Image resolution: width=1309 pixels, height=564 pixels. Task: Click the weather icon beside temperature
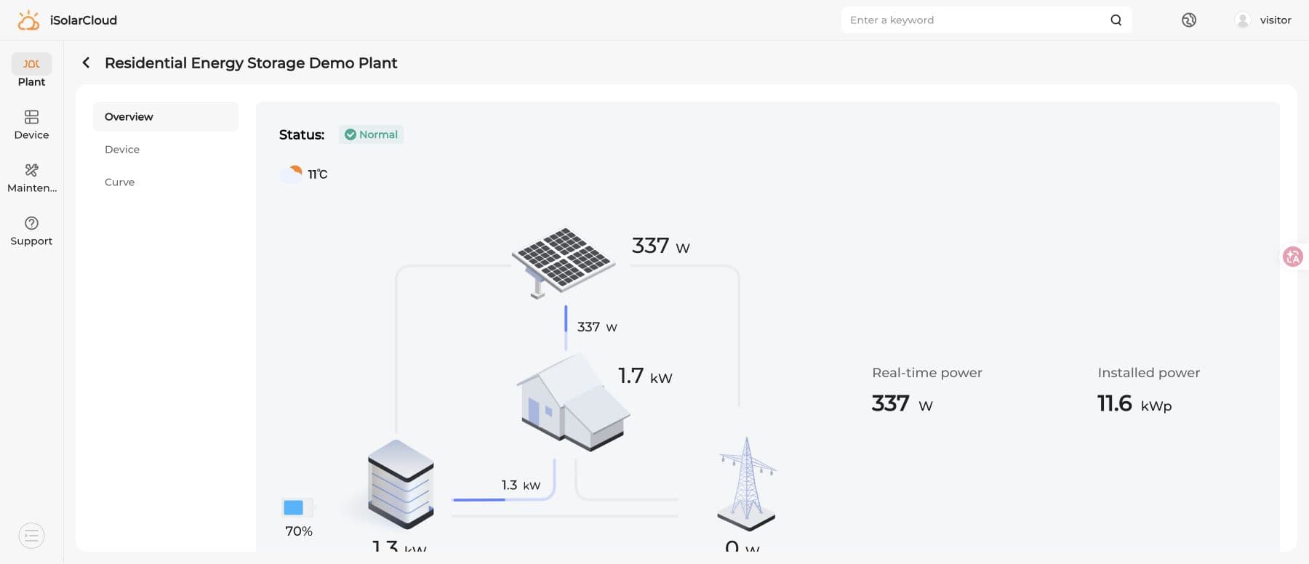292,174
